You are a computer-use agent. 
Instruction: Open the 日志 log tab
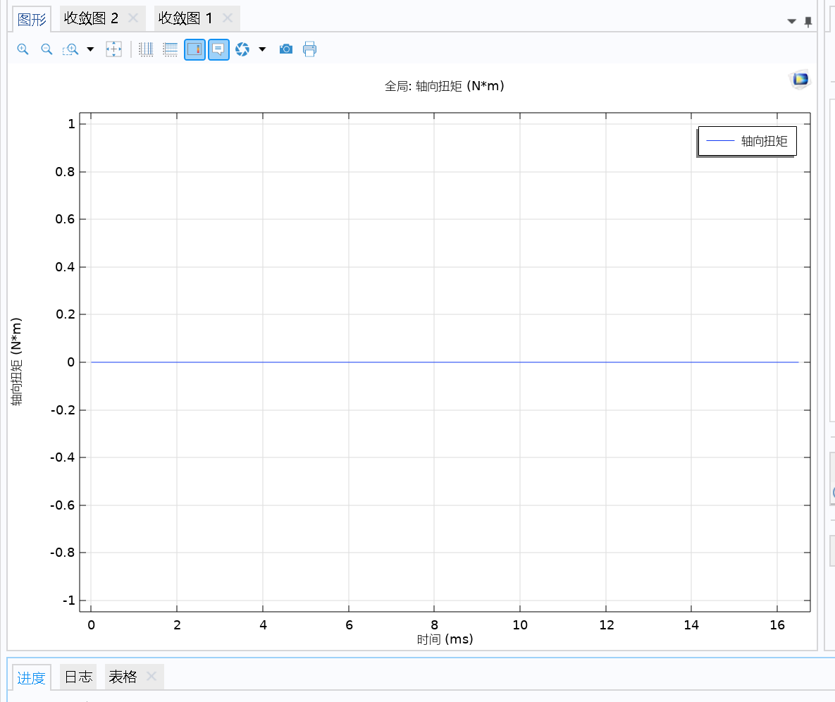click(78, 677)
